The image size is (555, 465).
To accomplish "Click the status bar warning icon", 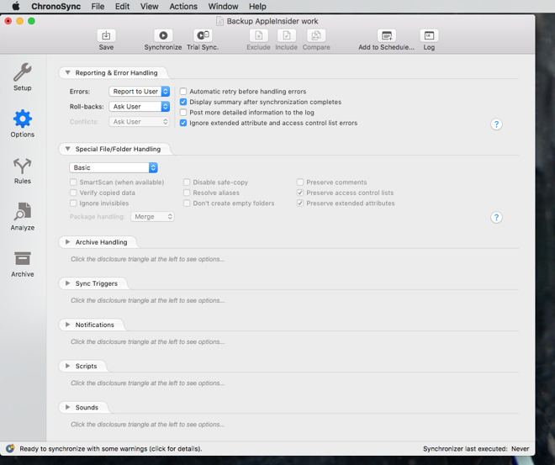I will point(10,448).
